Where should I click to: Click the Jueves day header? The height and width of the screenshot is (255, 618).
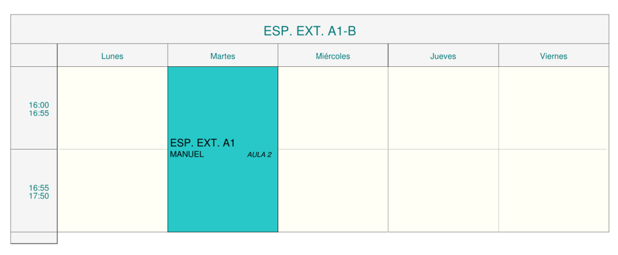(x=443, y=56)
